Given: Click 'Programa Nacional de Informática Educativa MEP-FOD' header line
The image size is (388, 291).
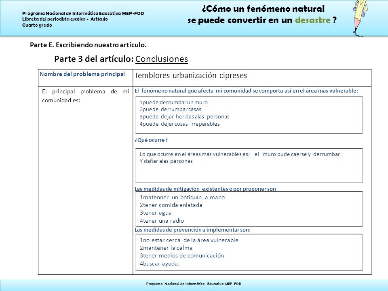Looking at the screenshot, I should [x=83, y=13].
